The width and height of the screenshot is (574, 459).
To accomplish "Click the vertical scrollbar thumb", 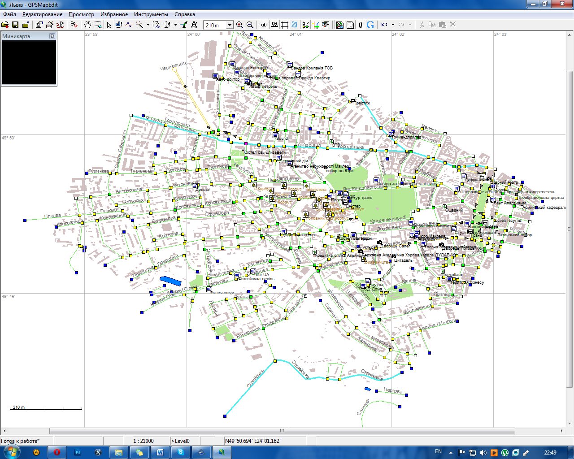I will (x=570, y=229).
